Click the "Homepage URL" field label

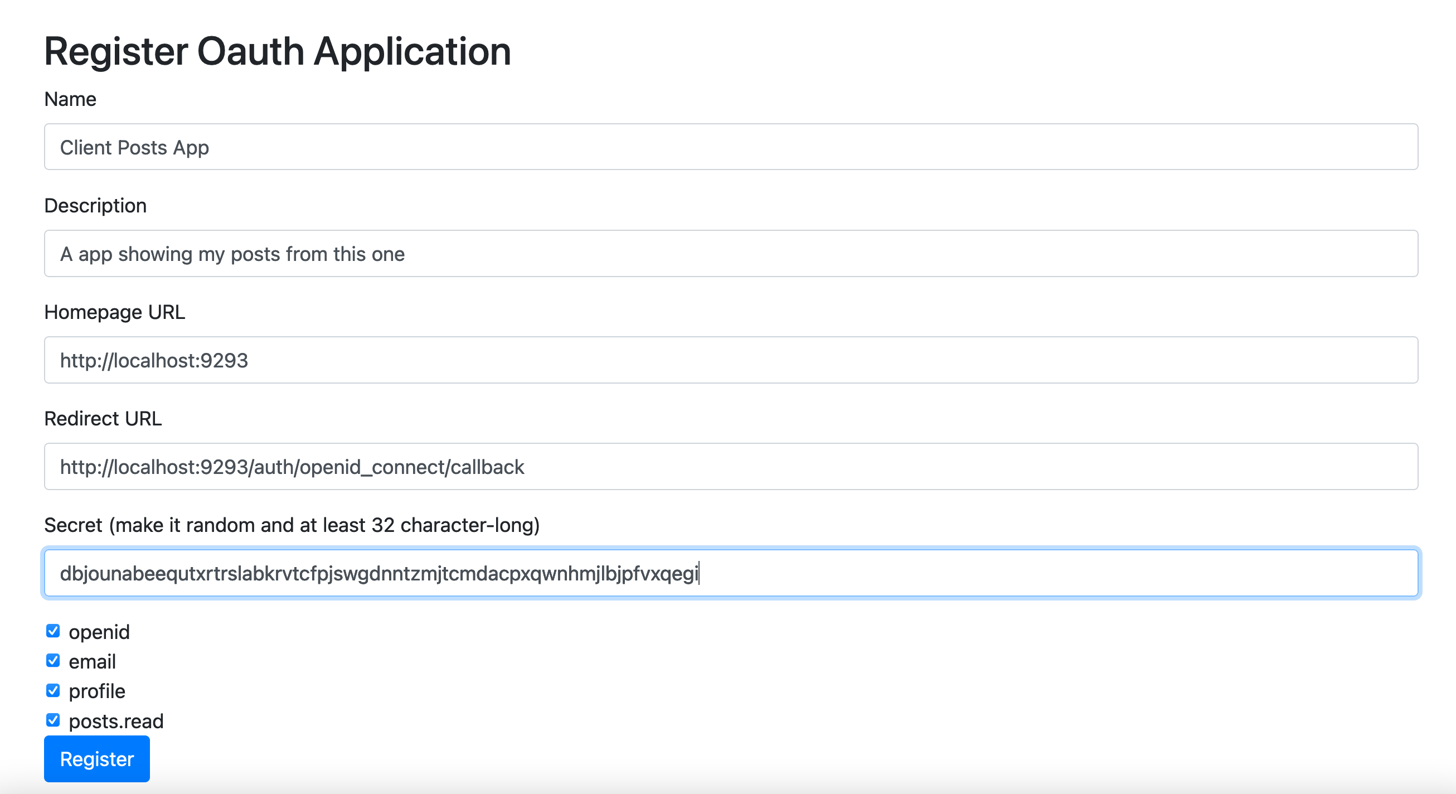coord(114,312)
